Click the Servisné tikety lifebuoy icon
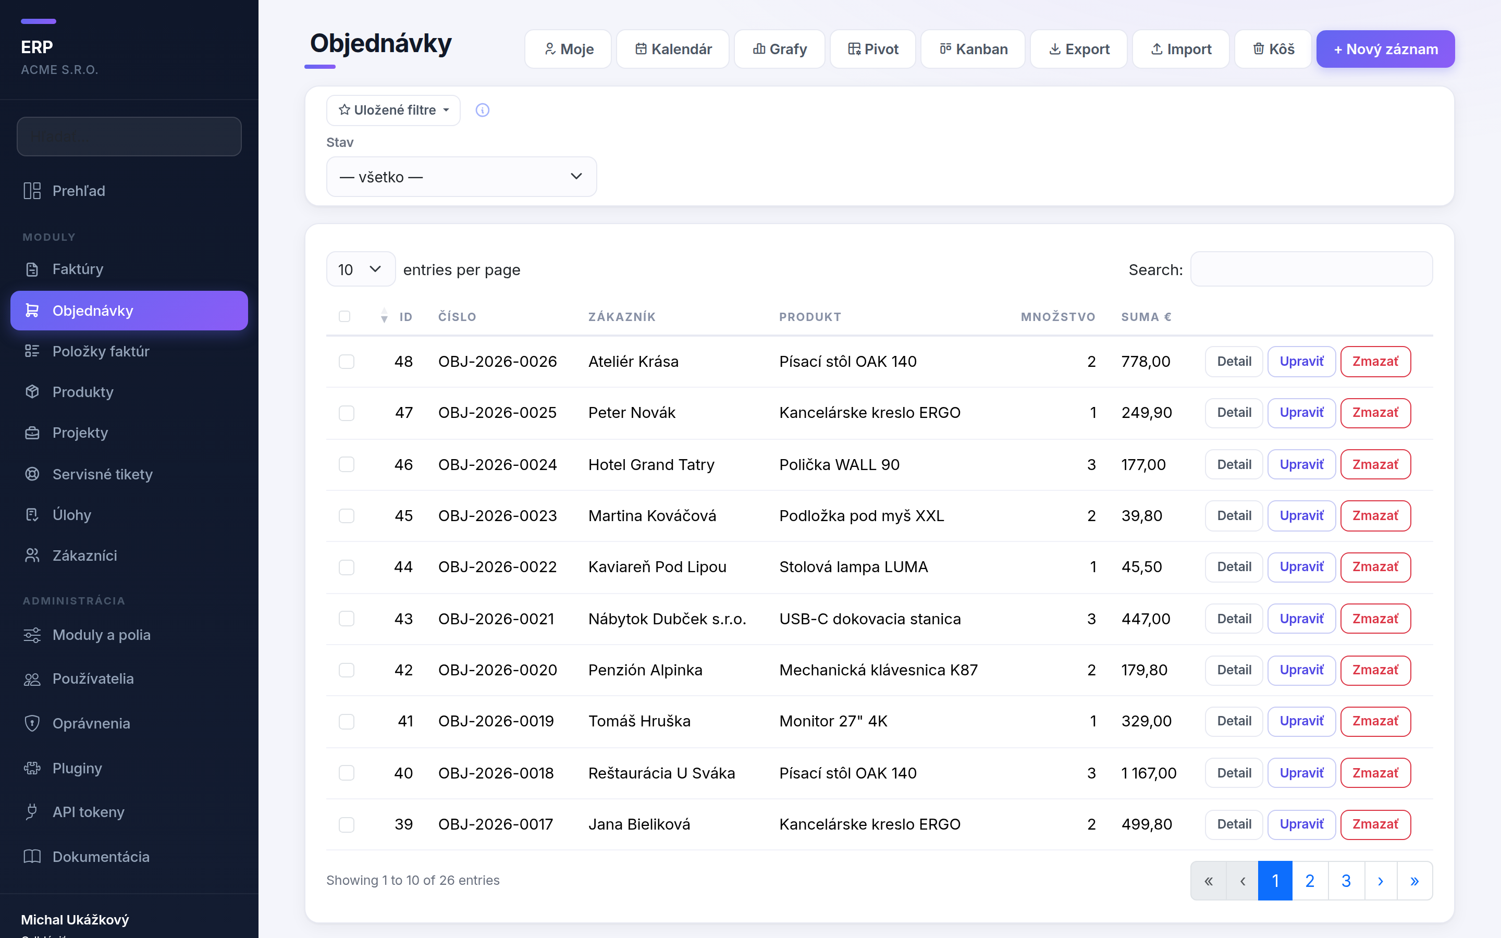Viewport: 1501px width, 938px height. pos(32,474)
